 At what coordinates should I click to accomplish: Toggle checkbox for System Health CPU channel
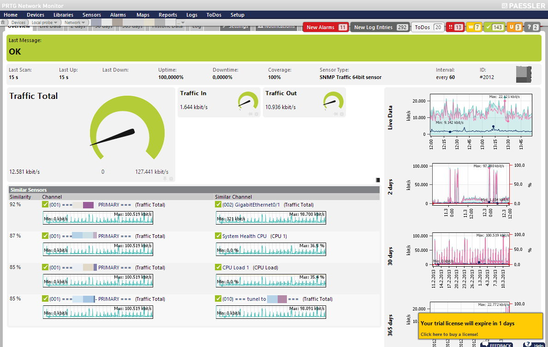coord(218,236)
